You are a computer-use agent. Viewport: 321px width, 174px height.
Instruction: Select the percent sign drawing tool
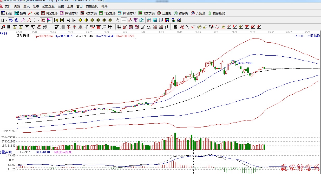187,27
